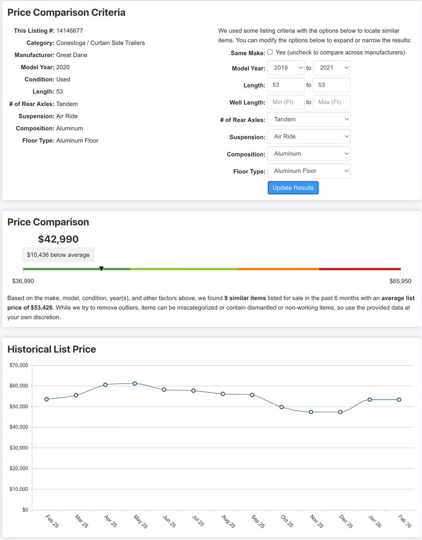Click the Nov 25 chart data point
Screen dimensions: 422x540
point(311,412)
